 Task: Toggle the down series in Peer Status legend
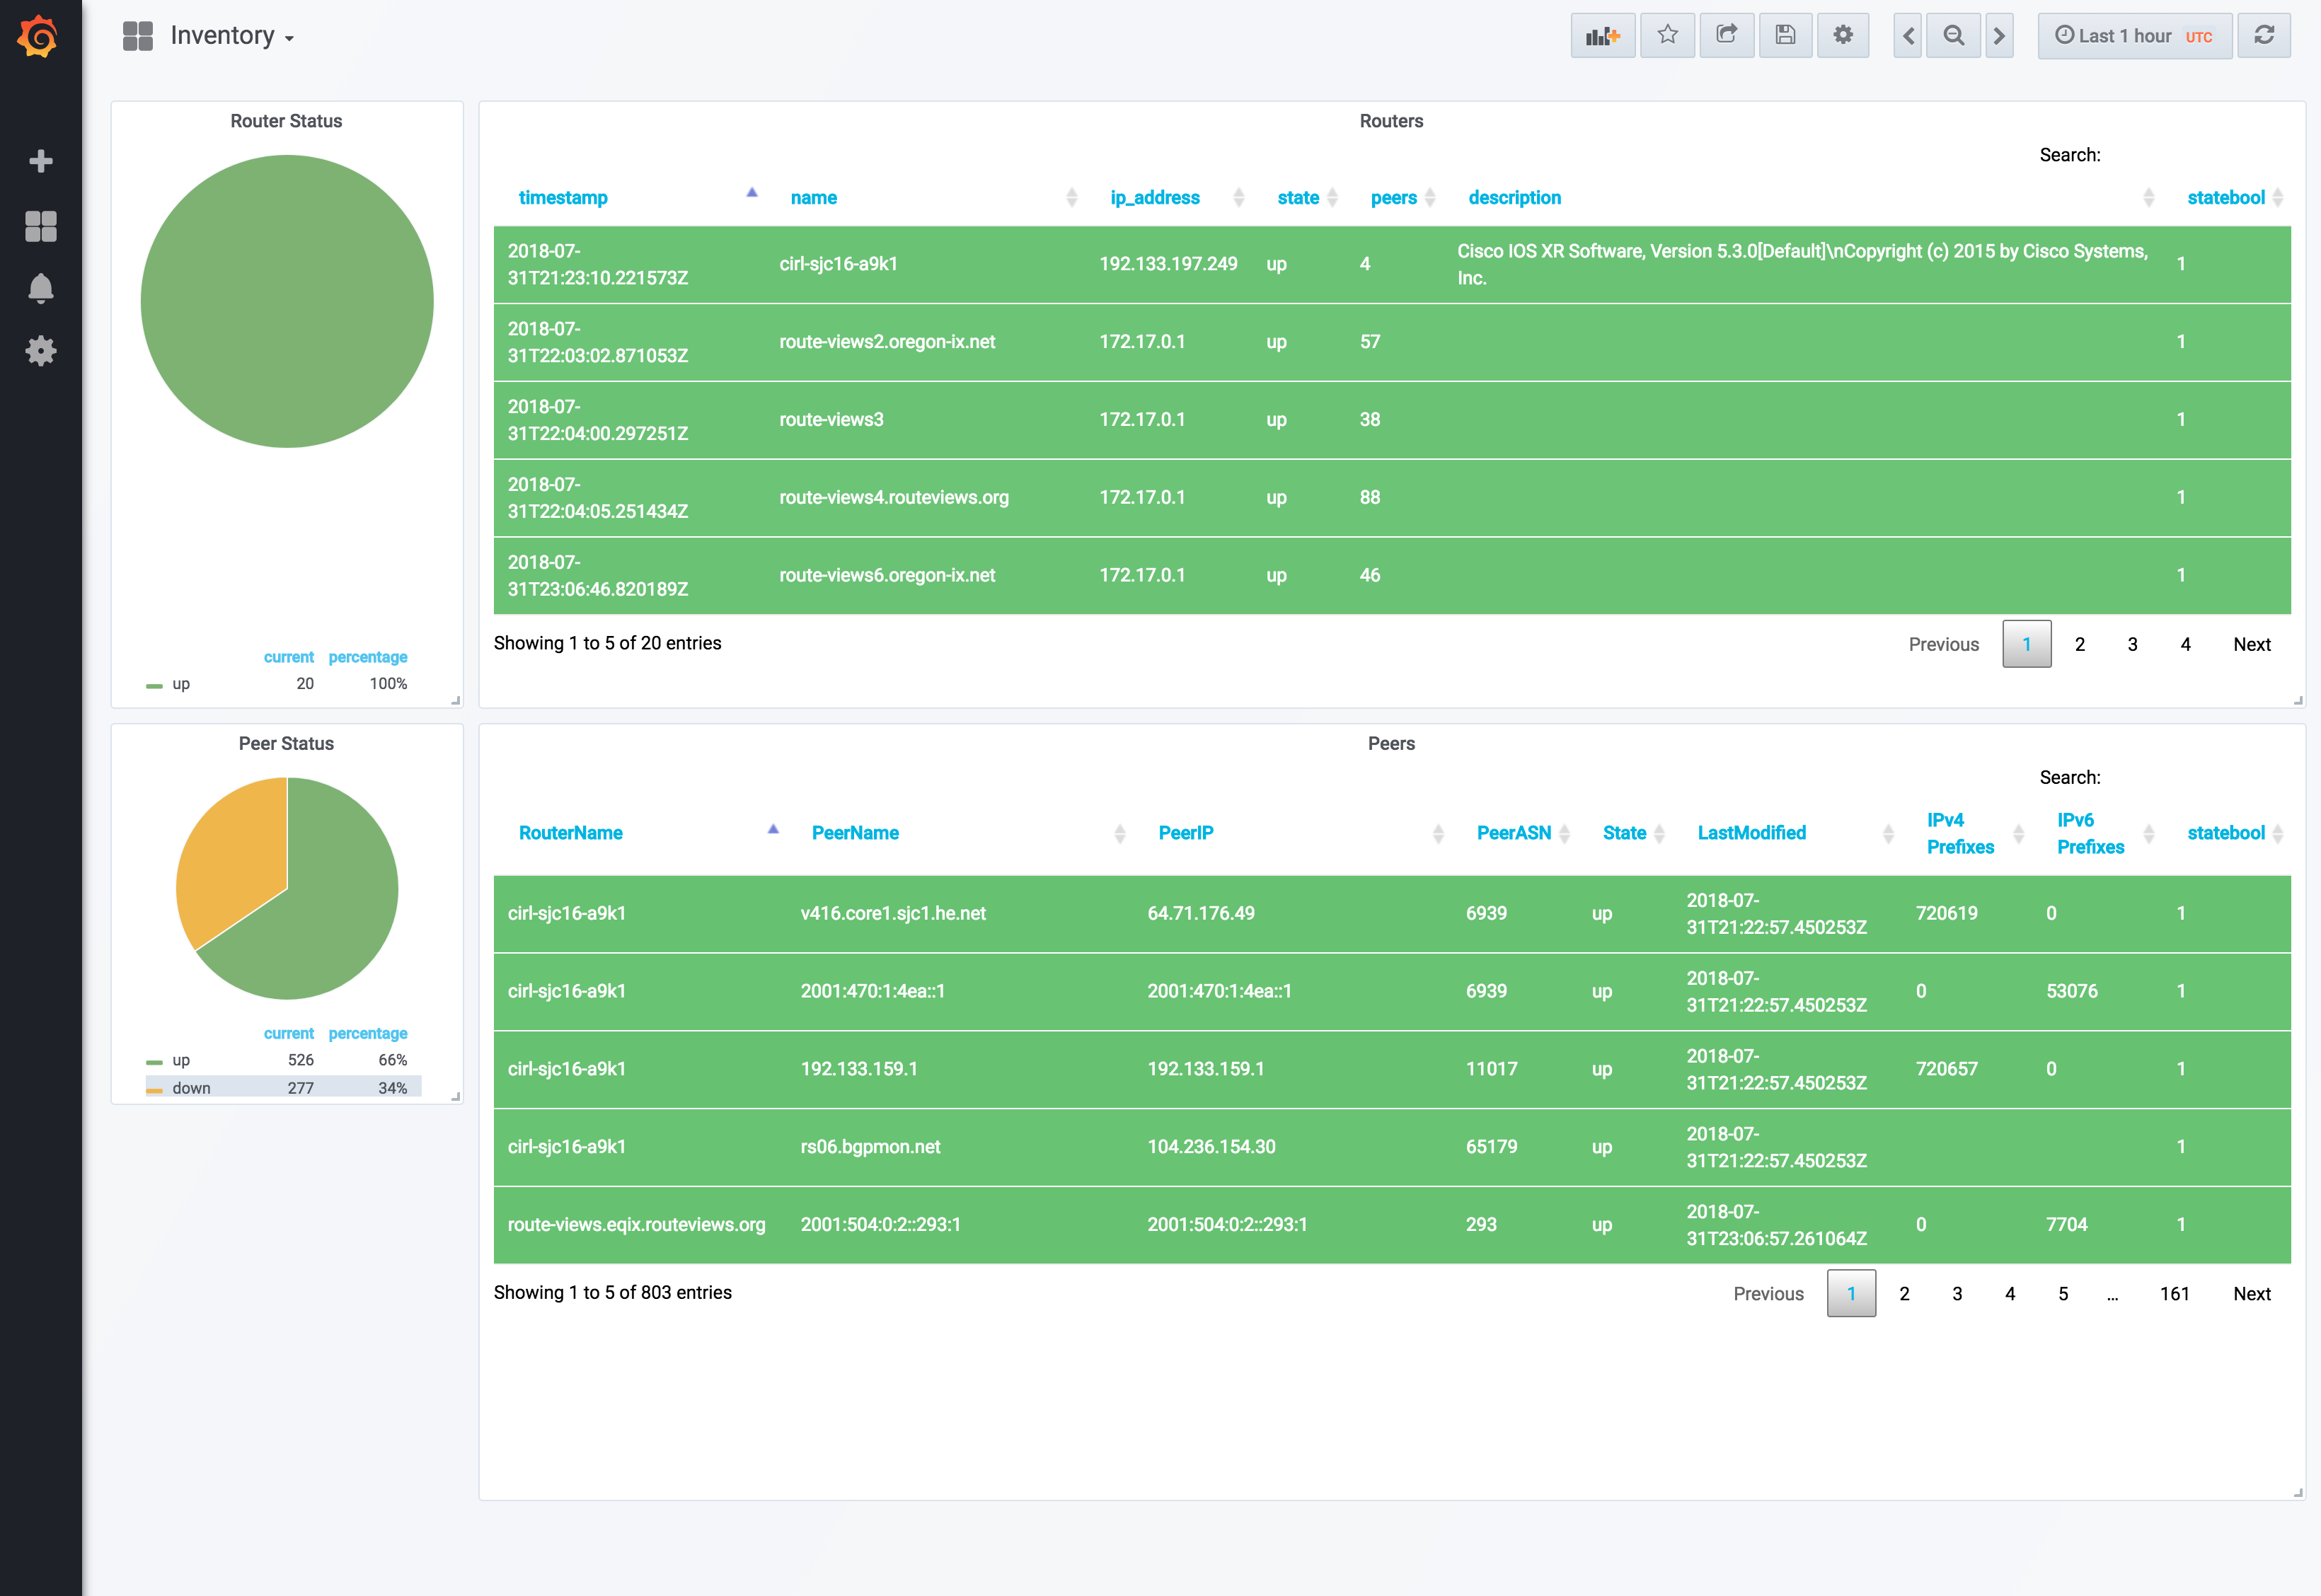click(x=191, y=1088)
